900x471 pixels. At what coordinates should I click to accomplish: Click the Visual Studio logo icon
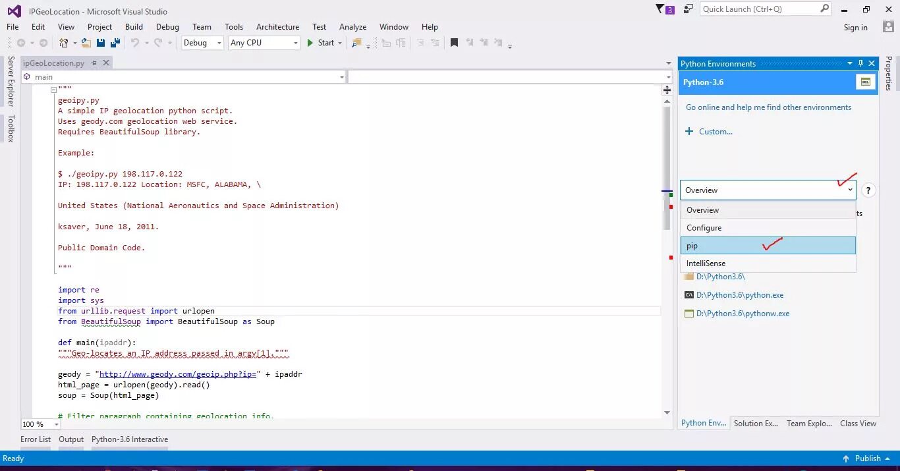pos(14,11)
